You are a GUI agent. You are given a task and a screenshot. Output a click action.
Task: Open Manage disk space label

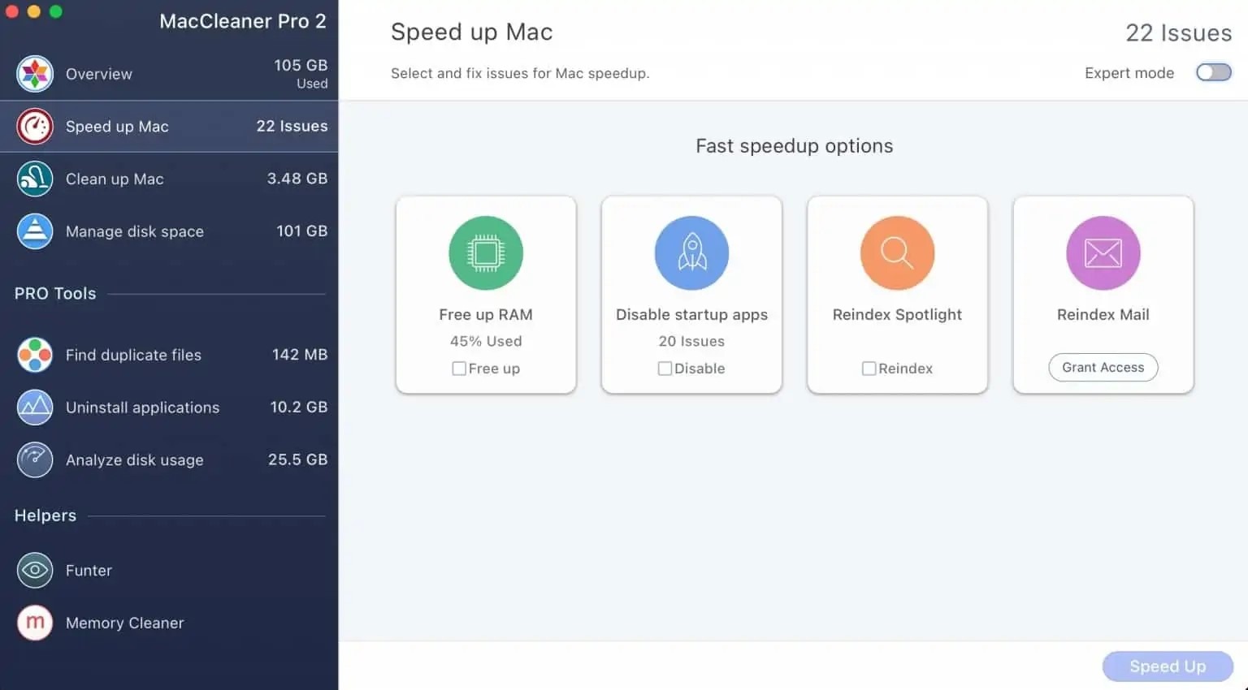135,231
